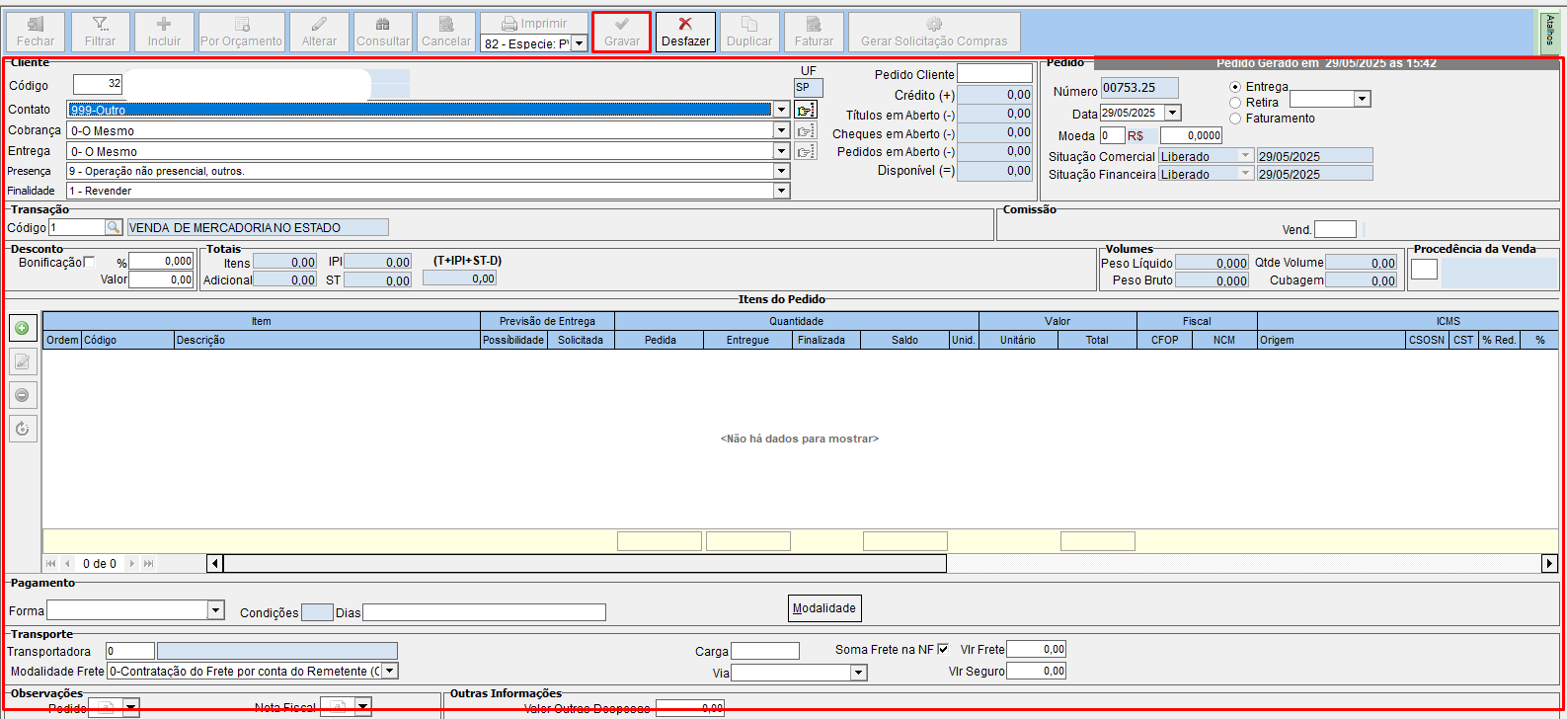Click the Imprimir printer button
This screenshot has height=719, width=1567.
(x=533, y=24)
